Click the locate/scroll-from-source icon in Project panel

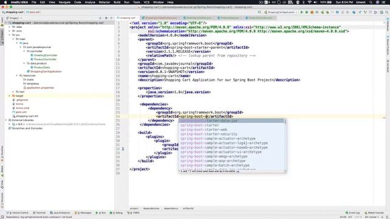click(101, 18)
